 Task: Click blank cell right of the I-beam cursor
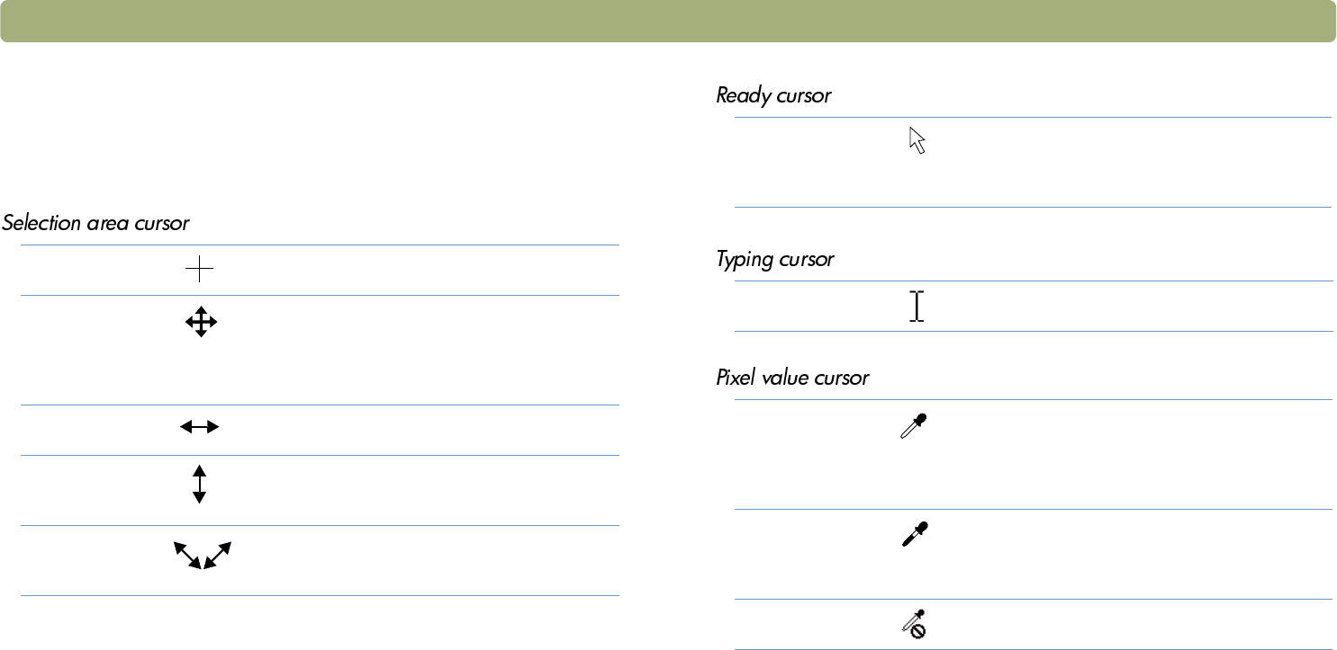(x=1125, y=307)
